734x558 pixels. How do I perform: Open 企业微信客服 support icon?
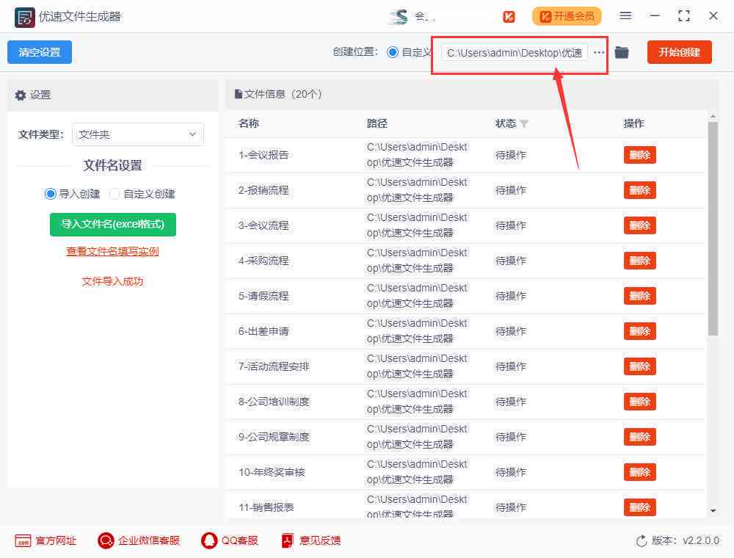106,540
